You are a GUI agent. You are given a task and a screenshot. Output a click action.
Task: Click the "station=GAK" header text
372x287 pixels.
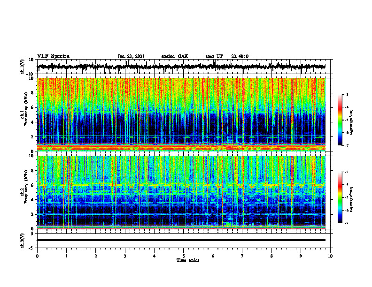pyautogui.click(x=175, y=56)
